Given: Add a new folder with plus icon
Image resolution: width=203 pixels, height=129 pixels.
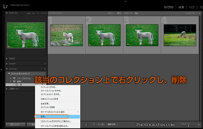Looking at the screenshot, I should click(45, 64).
